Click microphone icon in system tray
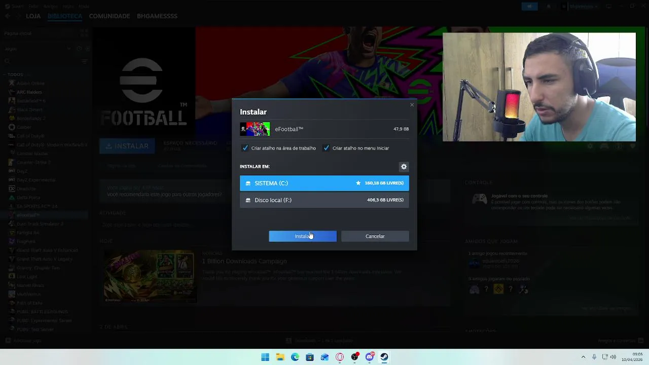The image size is (649, 365). [594, 357]
